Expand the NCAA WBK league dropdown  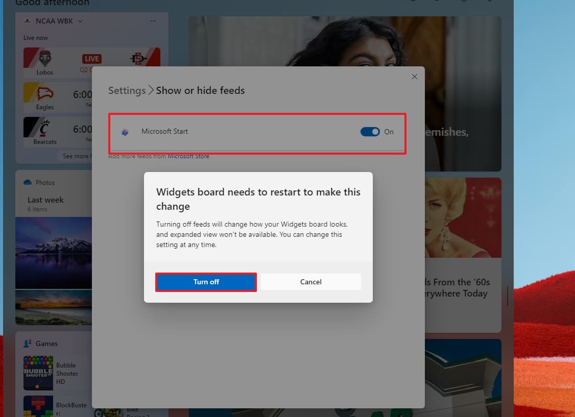point(80,21)
